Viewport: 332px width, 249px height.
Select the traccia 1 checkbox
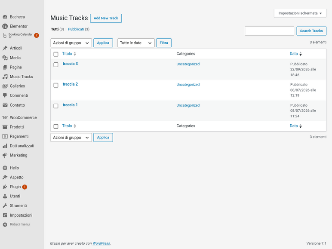[x=56, y=106]
